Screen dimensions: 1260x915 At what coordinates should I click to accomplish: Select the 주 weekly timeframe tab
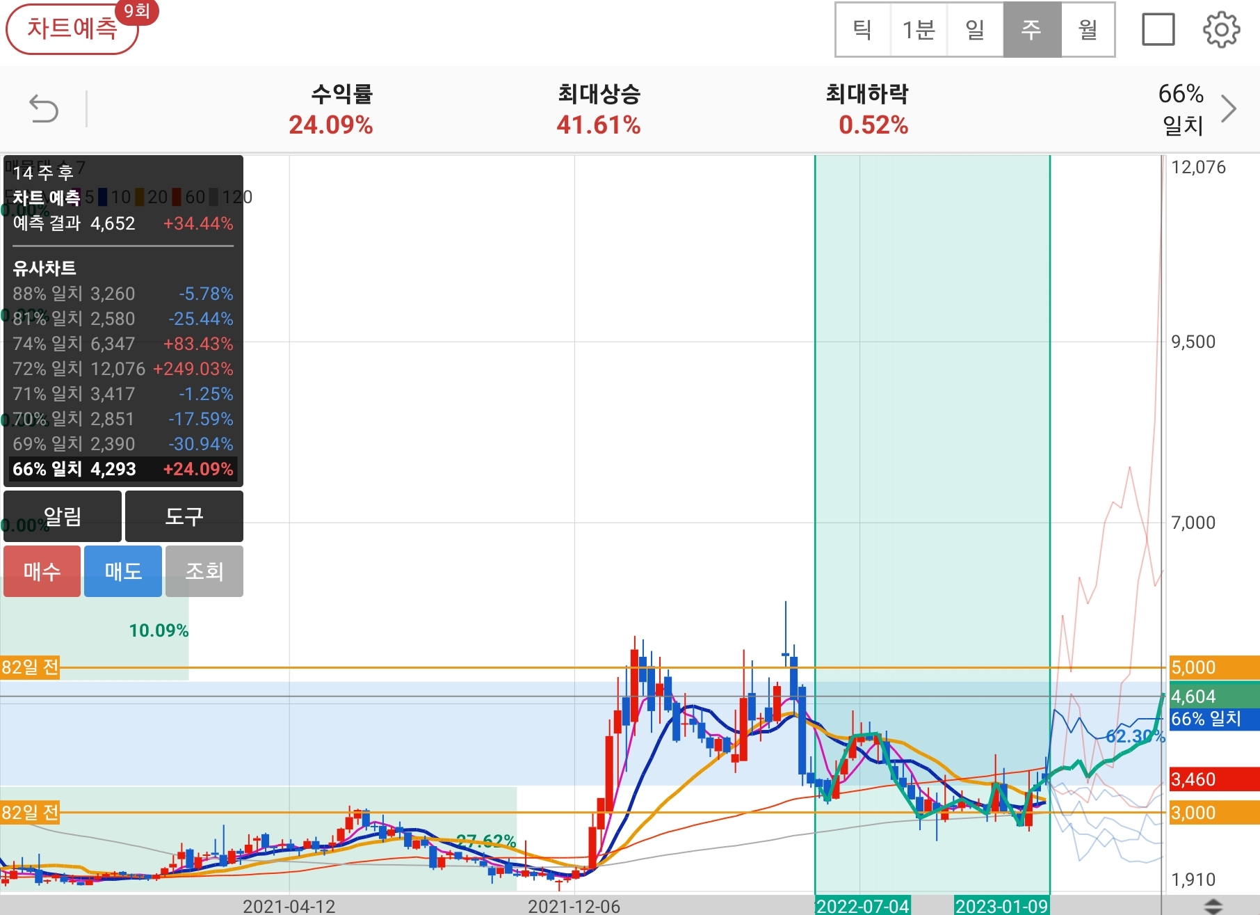[1032, 30]
